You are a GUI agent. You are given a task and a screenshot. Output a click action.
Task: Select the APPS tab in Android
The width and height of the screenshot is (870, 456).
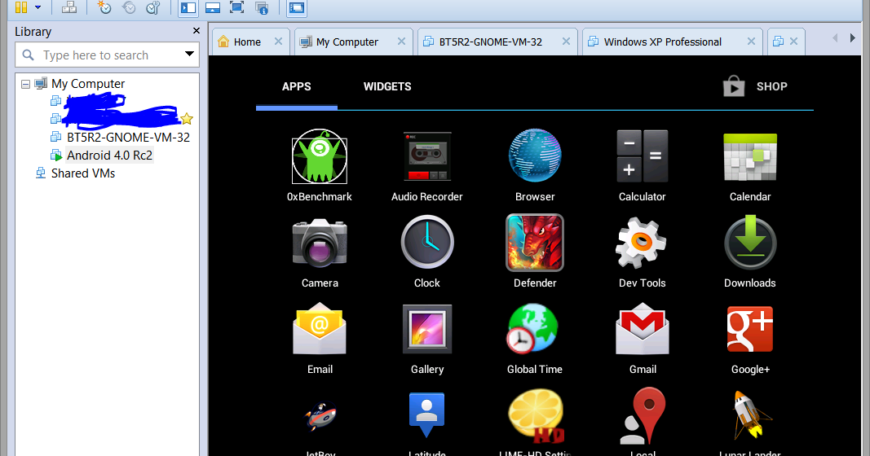coord(296,86)
